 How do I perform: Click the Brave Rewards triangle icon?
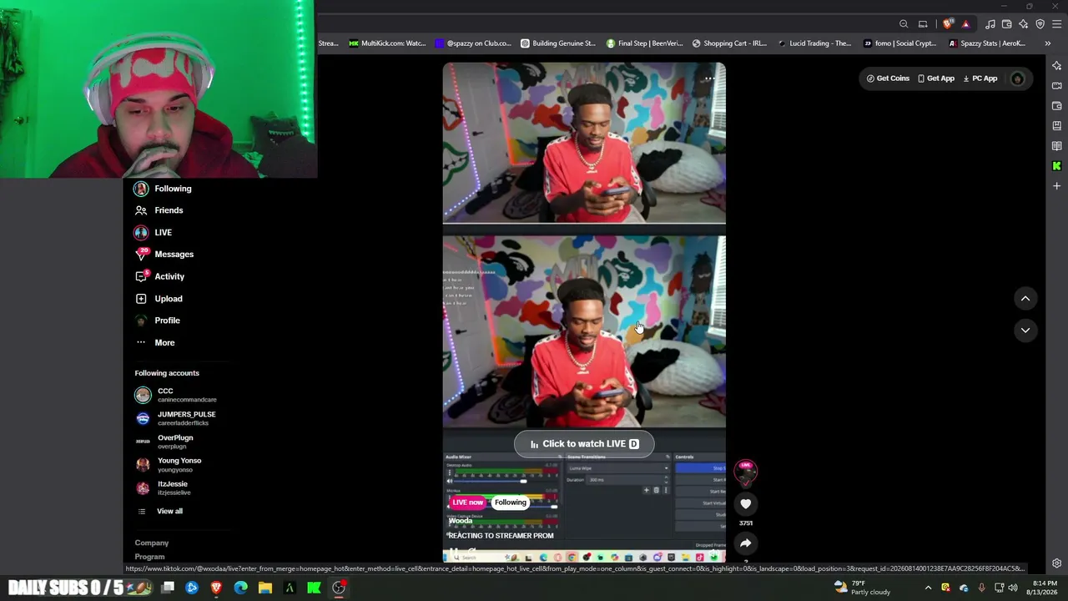[x=965, y=24]
